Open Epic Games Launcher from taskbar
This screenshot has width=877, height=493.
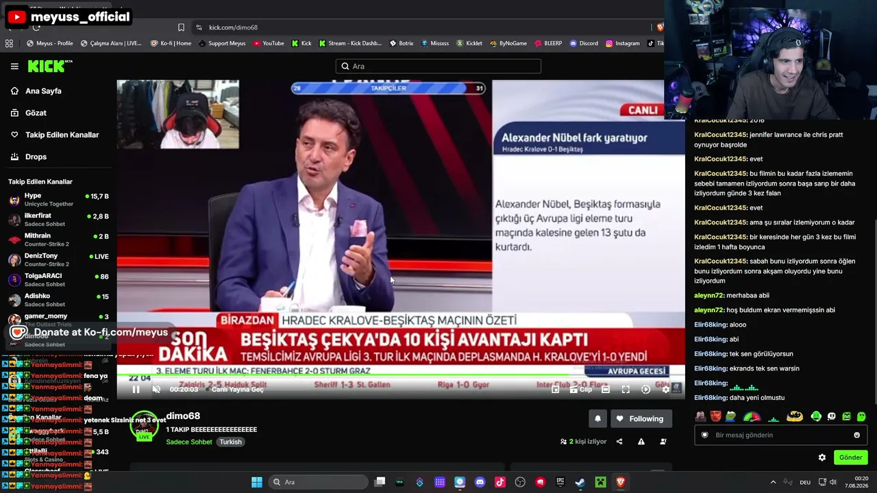click(x=560, y=482)
